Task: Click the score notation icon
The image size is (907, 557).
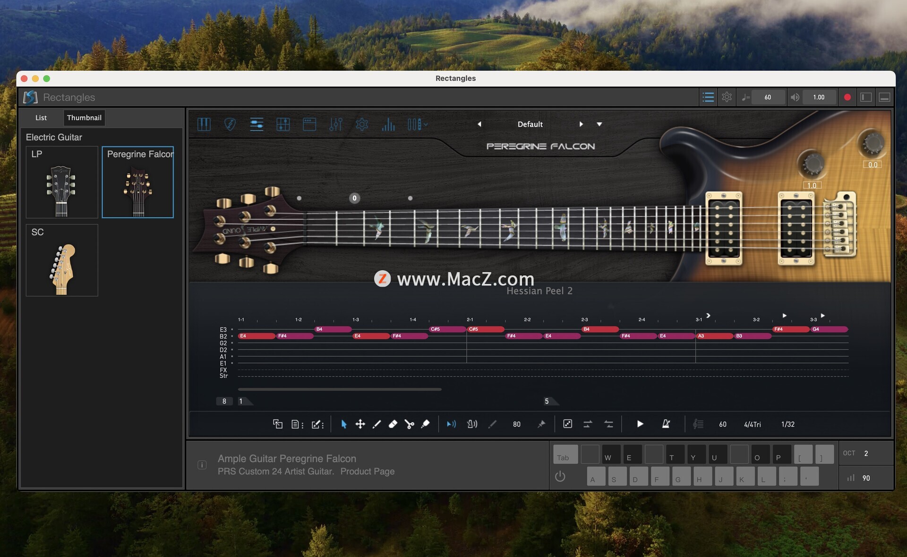Action: pyautogui.click(x=698, y=424)
